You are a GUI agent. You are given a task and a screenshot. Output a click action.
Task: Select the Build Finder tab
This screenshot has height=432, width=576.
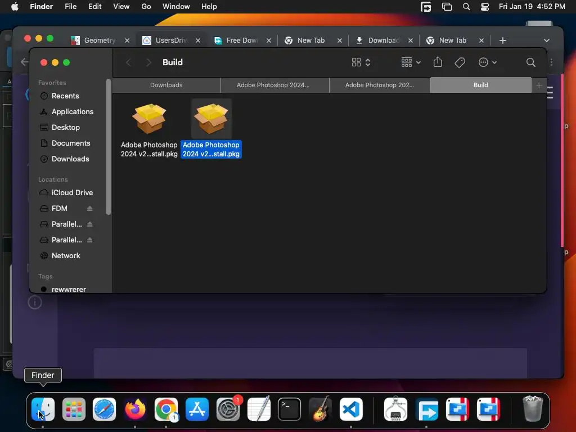click(480, 85)
